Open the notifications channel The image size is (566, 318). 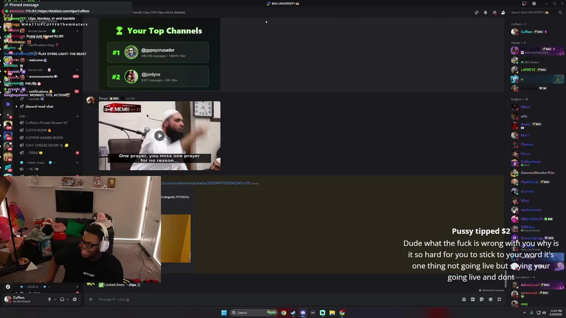coord(49,91)
